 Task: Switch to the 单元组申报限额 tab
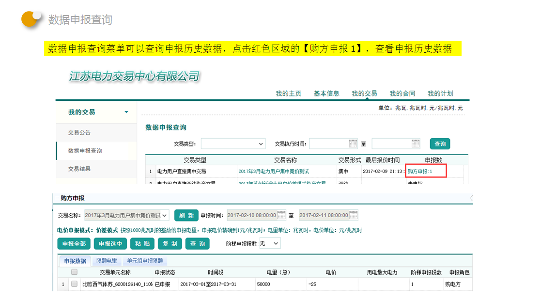pyautogui.click(x=145, y=261)
